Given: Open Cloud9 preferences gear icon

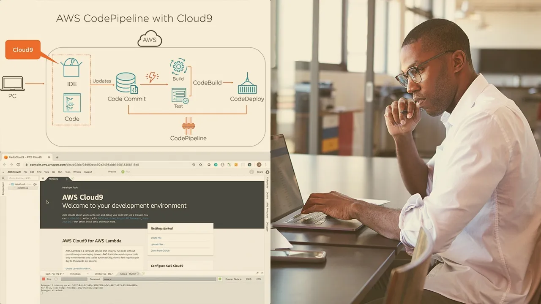Looking at the screenshot, I should [x=267, y=172].
